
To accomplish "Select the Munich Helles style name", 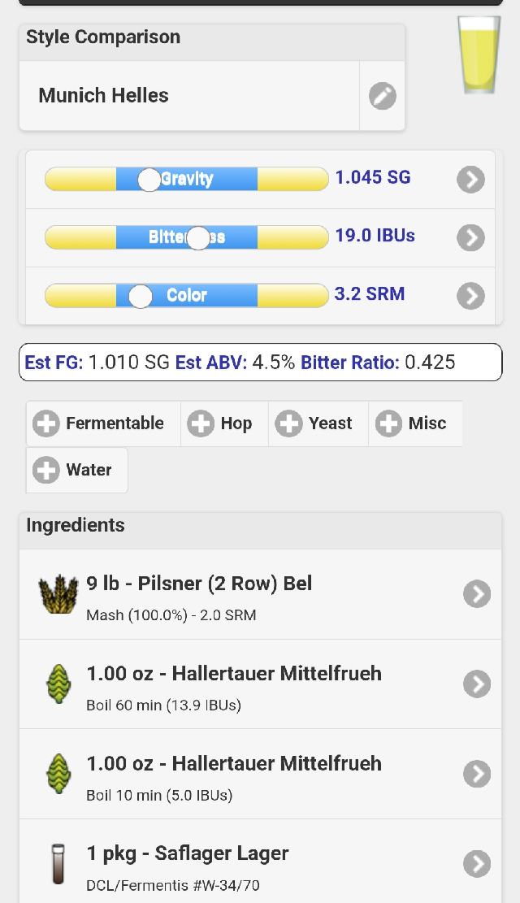I will pyautogui.click(x=104, y=96).
